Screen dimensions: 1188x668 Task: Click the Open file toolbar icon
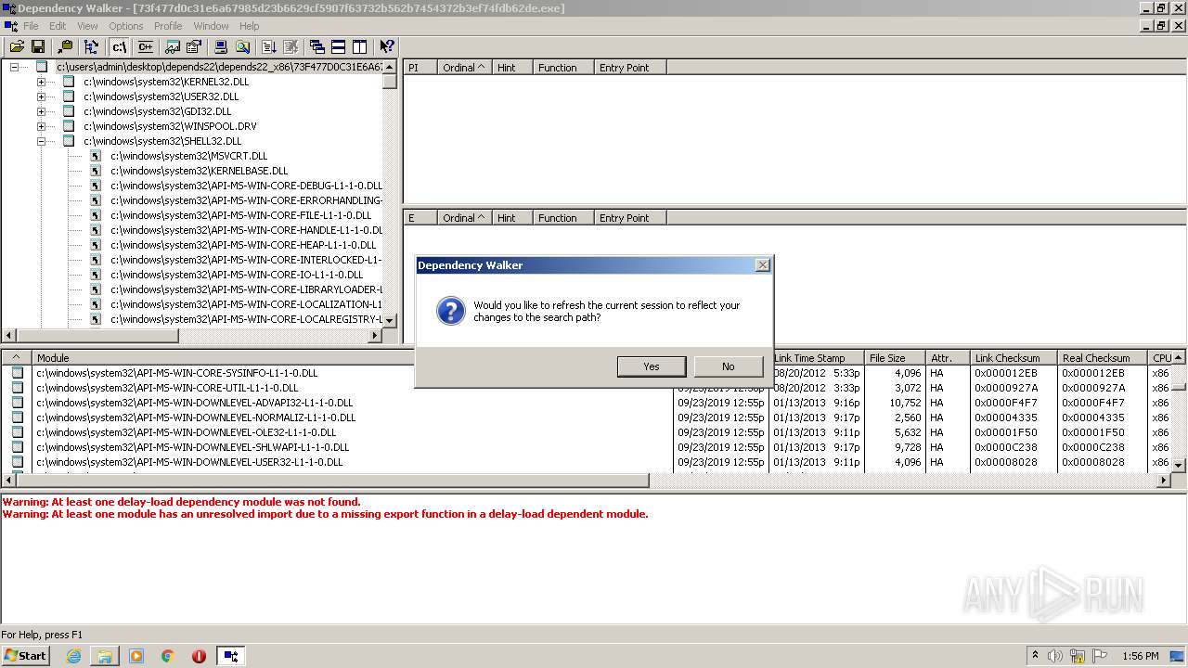(17, 46)
